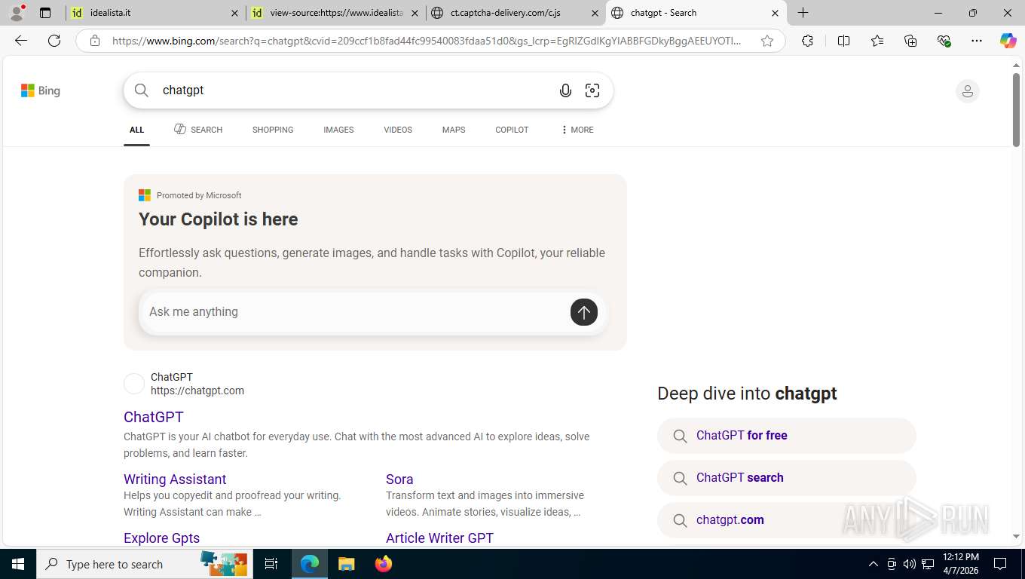The width and height of the screenshot is (1025, 579).
Task: Toggle split screen view icon
Action: [x=844, y=41]
